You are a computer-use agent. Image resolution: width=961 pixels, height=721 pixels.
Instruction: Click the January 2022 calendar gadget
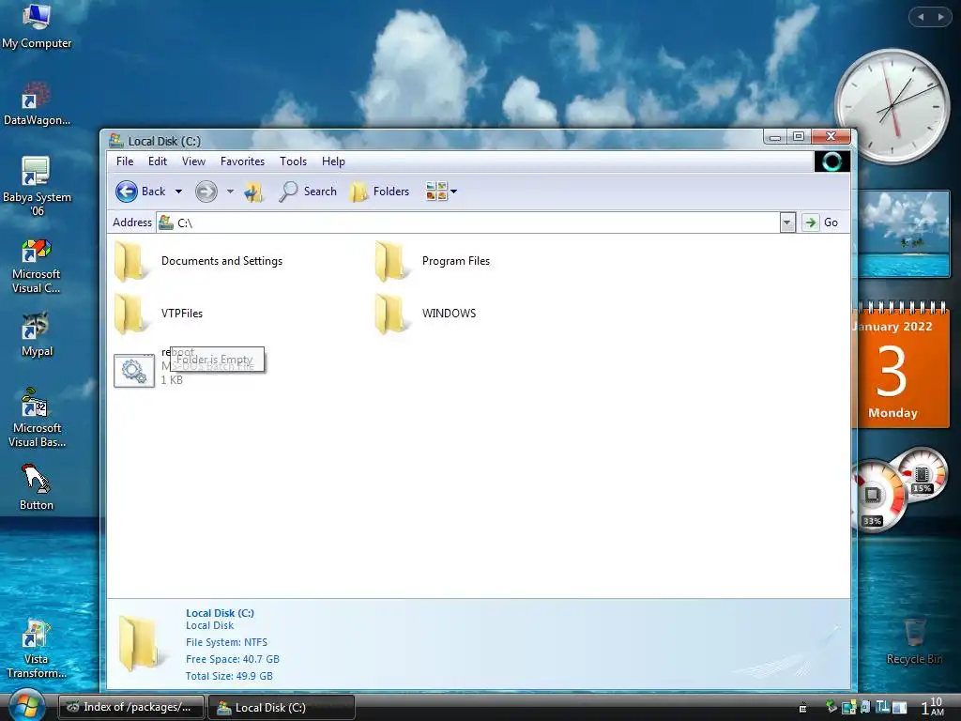click(901, 365)
